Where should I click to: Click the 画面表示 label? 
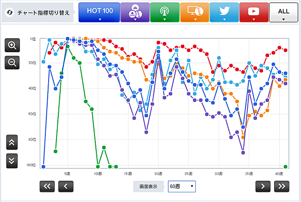click(148, 186)
